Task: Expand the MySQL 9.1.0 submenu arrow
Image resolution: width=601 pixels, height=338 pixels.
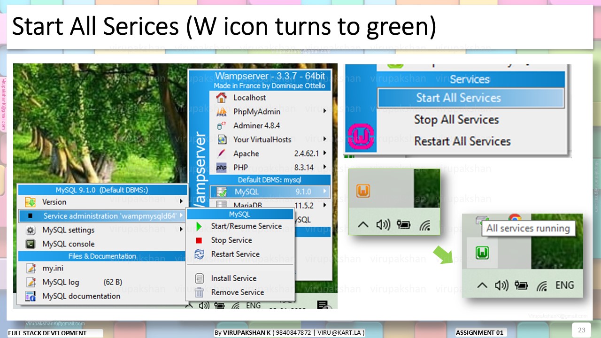Action: pyautogui.click(x=324, y=192)
